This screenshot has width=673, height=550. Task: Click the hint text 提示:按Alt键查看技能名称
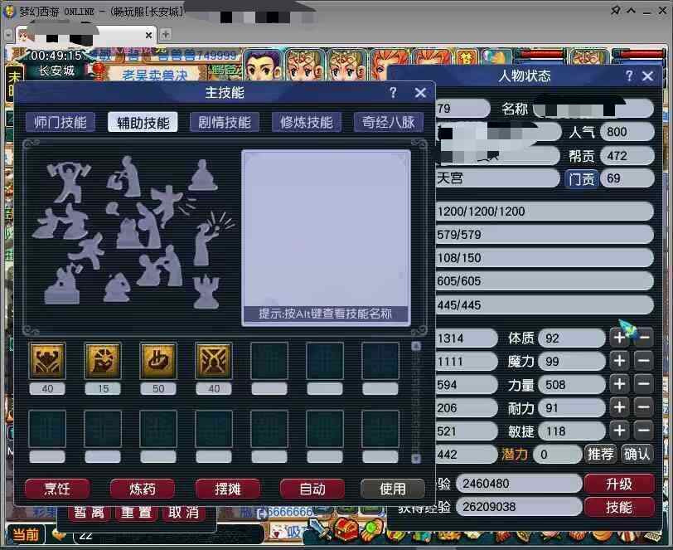click(326, 314)
